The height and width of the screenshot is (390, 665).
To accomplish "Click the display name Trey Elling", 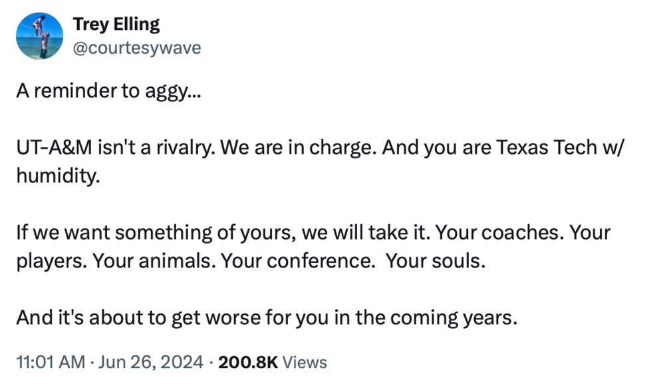I will coord(116,25).
